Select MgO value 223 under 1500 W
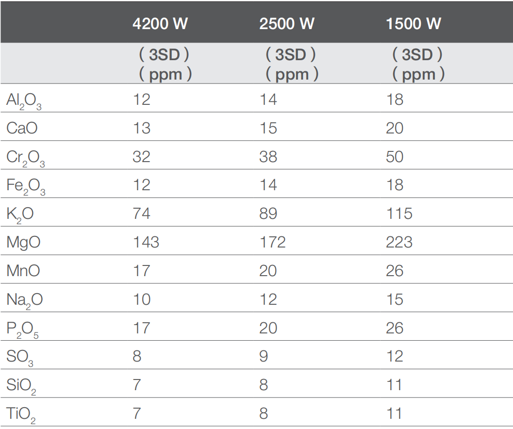This screenshot has width=513, height=429. point(399,242)
